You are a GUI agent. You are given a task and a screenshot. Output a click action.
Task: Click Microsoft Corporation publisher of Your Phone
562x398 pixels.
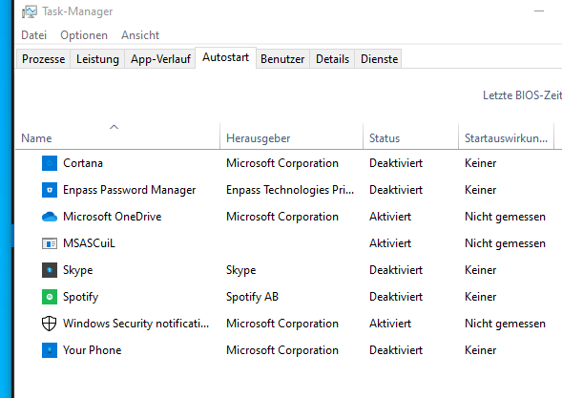pos(282,350)
